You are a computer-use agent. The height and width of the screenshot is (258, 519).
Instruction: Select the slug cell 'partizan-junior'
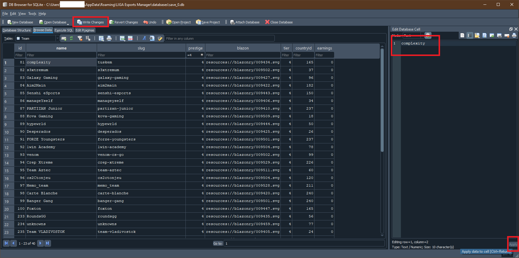[141, 108]
